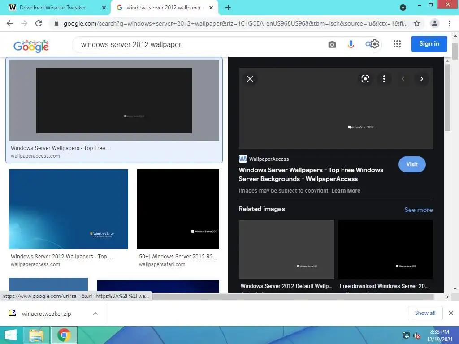
Task: Open Free download Windows Server related image
Action: click(x=385, y=249)
